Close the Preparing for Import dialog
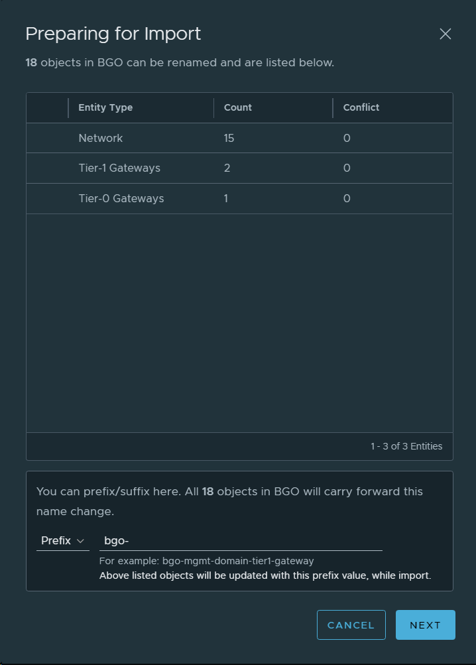Viewport: 476px width, 665px height. (x=446, y=34)
